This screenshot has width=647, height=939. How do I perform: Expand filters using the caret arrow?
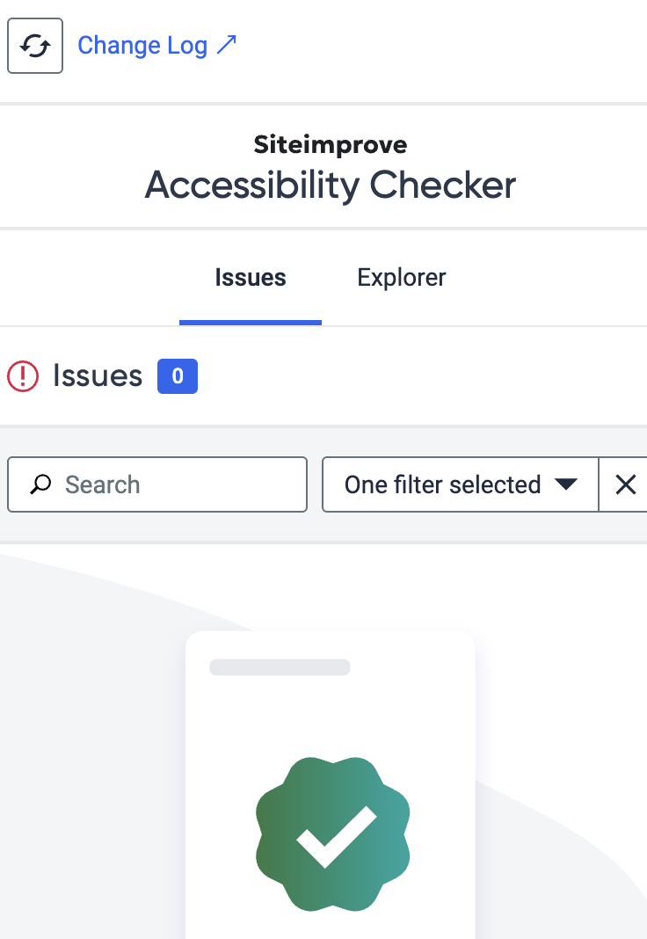565,484
